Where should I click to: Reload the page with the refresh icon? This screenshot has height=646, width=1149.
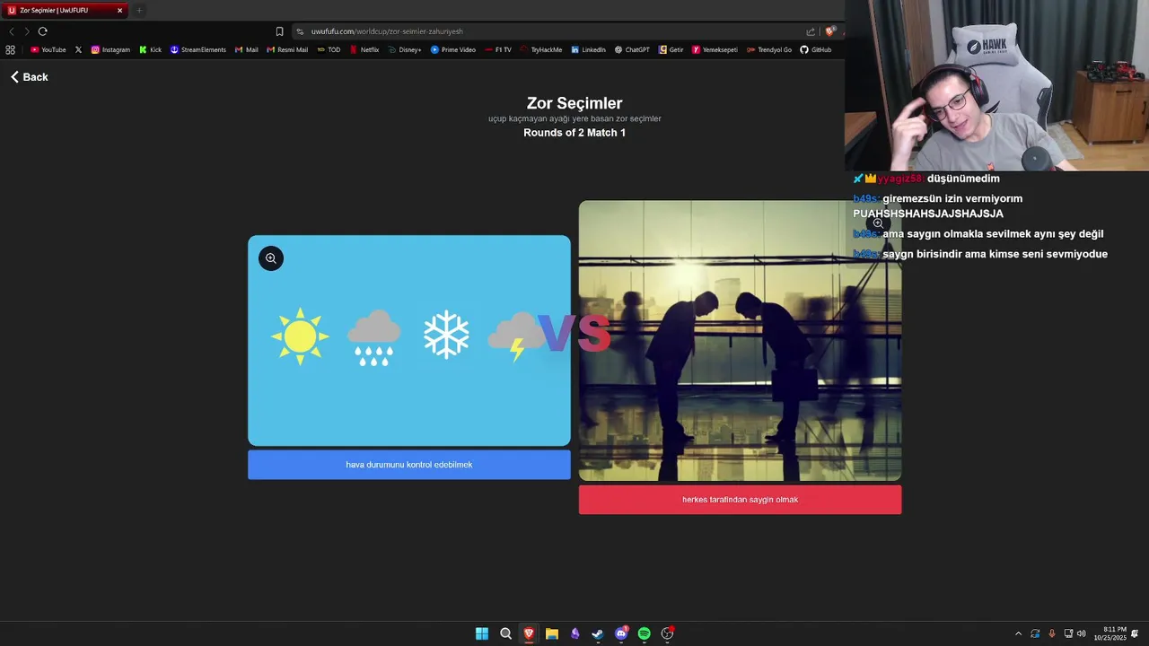click(x=42, y=31)
